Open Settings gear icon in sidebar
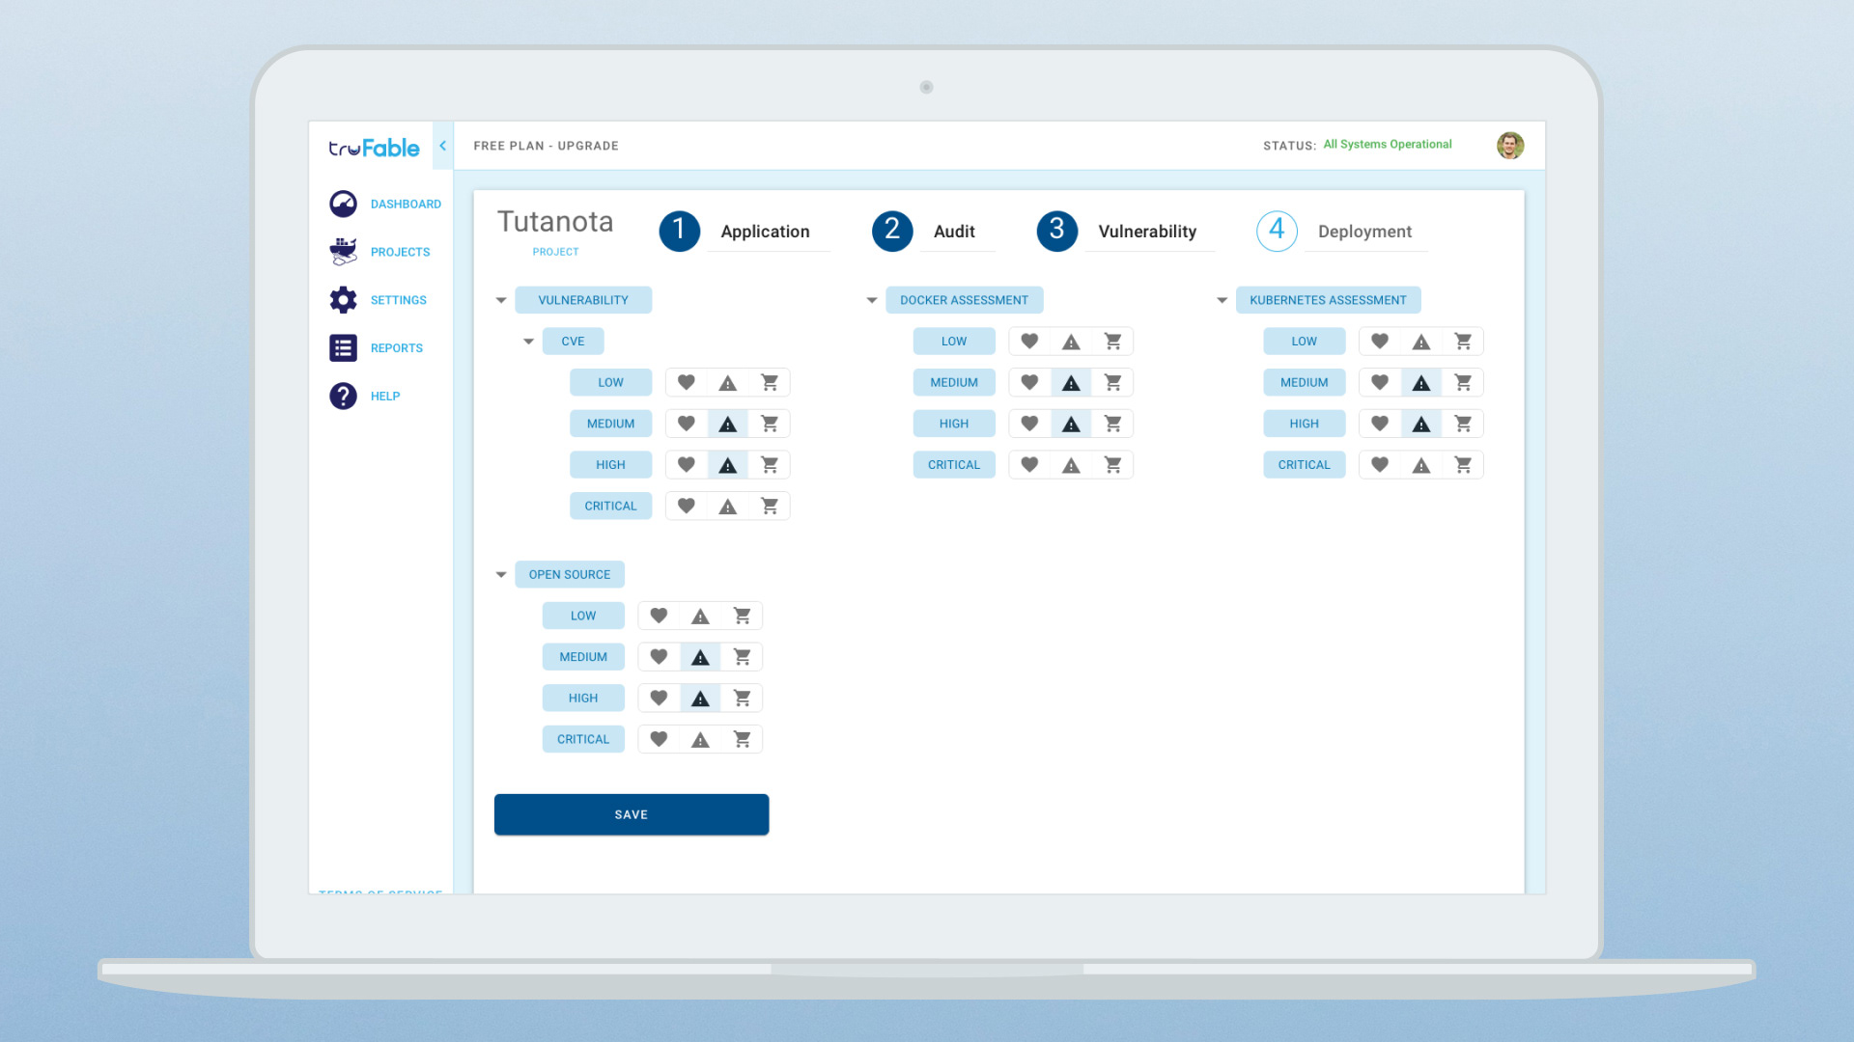This screenshot has height=1042, width=1854. coord(343,300)
